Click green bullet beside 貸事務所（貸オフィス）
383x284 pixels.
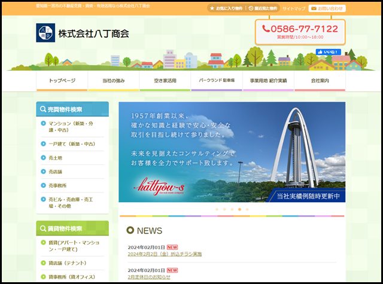tap(44, 277)
